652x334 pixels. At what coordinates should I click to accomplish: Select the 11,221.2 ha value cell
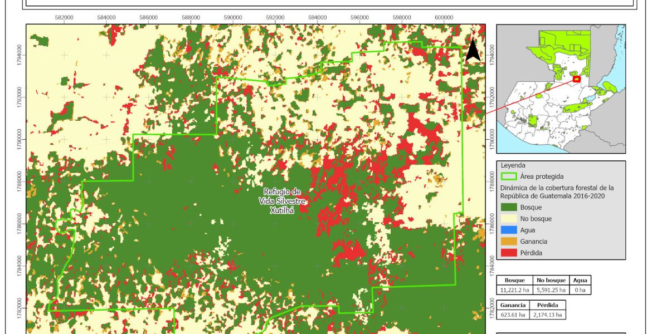point(515,289)
